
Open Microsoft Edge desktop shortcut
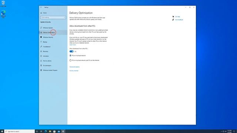click(x=3, y=14)
